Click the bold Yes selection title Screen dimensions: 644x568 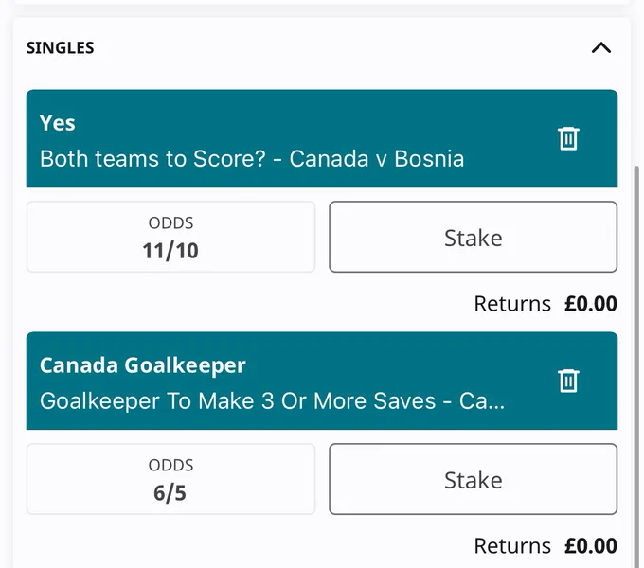(58, 123)
